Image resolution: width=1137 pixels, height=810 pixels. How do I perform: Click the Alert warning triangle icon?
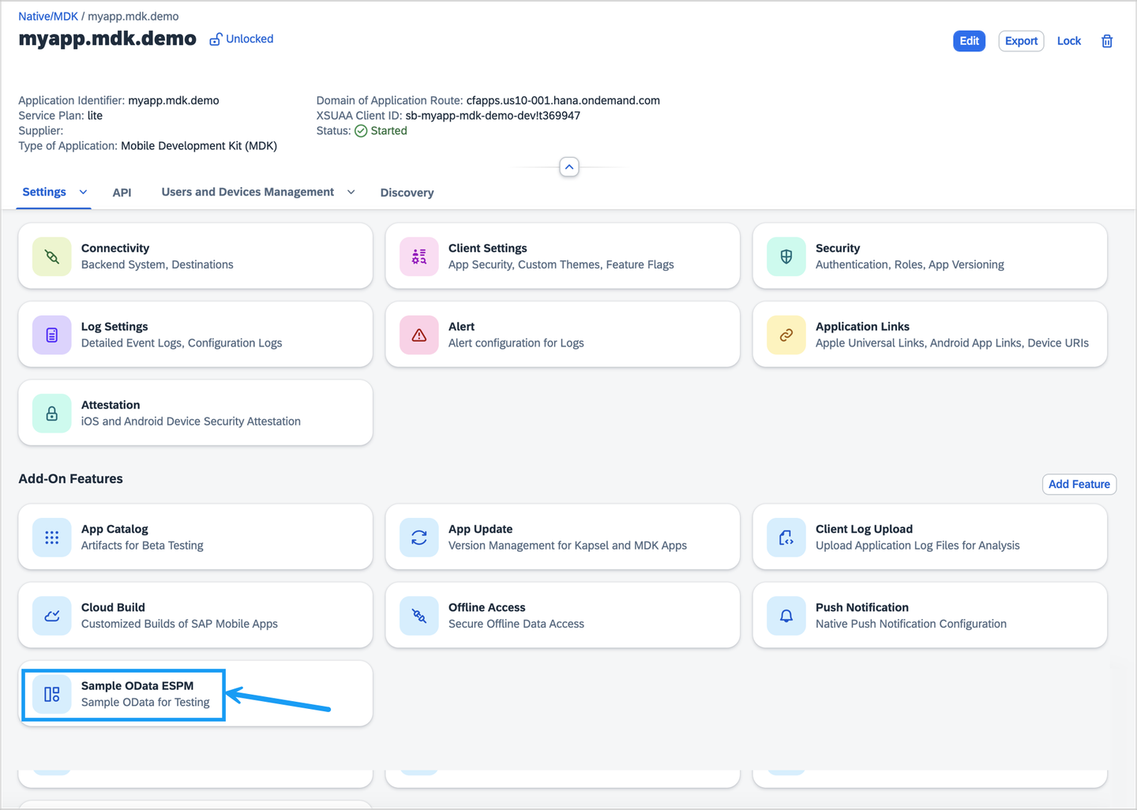(x=419, y=335)
